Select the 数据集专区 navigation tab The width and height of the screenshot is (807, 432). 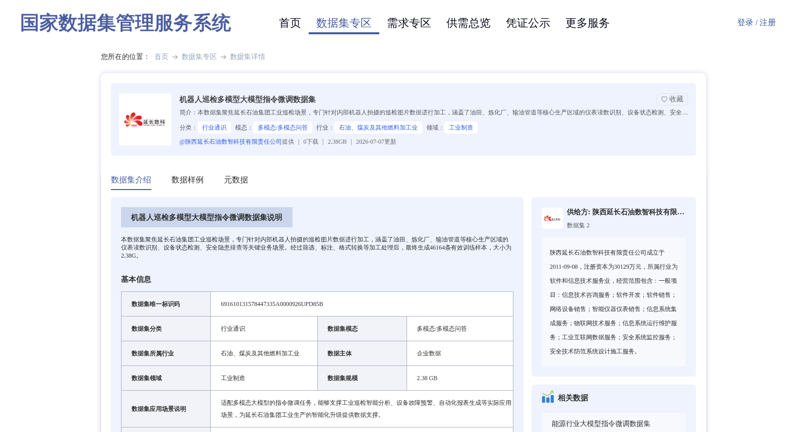[344, 23]
